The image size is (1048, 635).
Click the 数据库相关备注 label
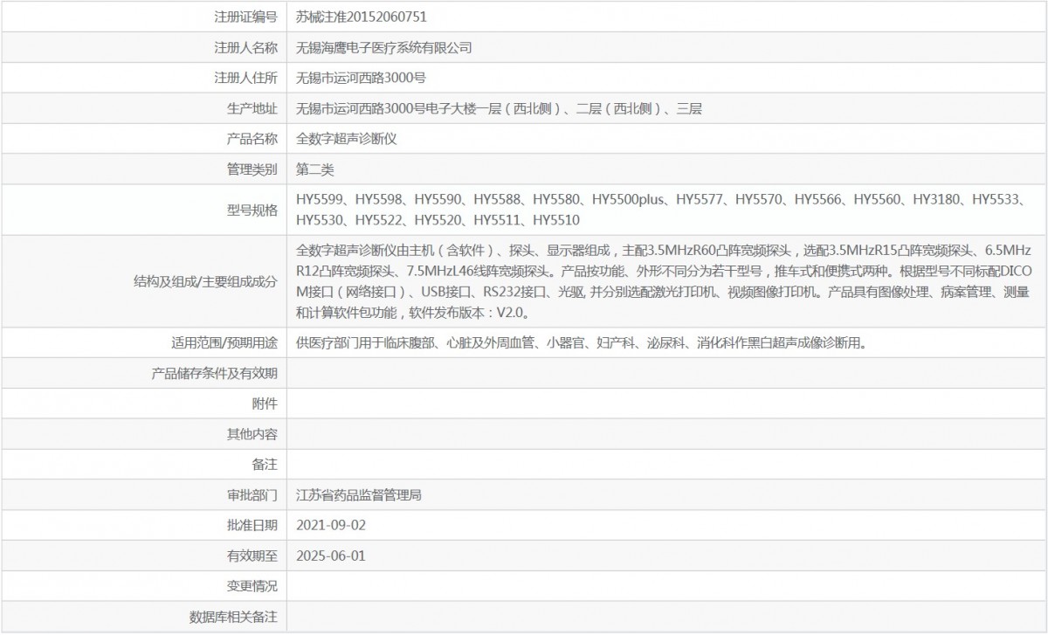[x=233, y=616]
